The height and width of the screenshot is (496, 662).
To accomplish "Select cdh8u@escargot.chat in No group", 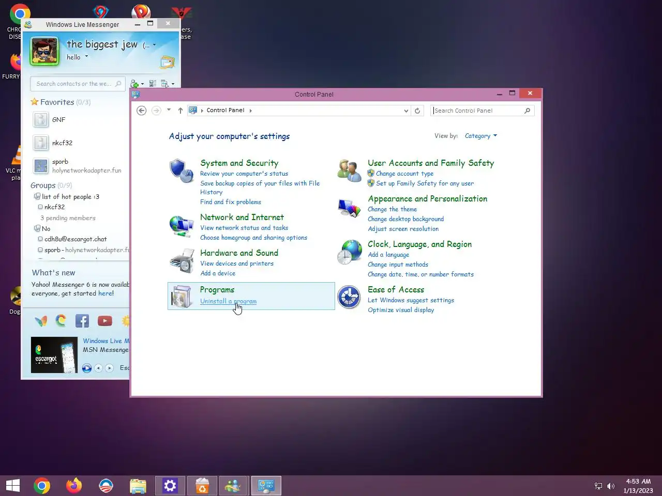I will (x=76, y=239).
